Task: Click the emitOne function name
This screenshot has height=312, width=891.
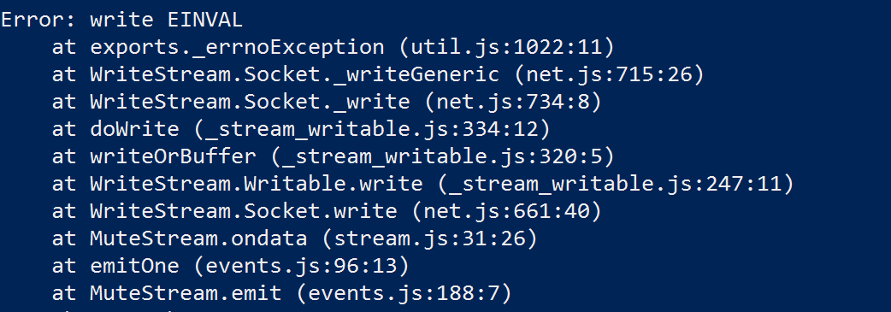Action: click(134, 267)
